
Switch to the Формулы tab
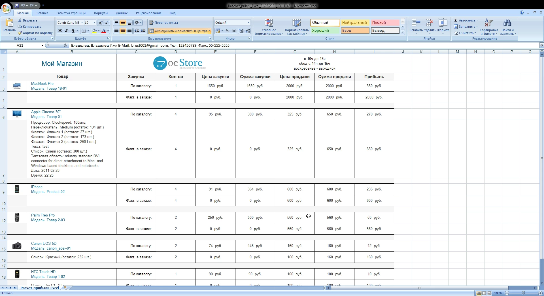pos(101,13)
